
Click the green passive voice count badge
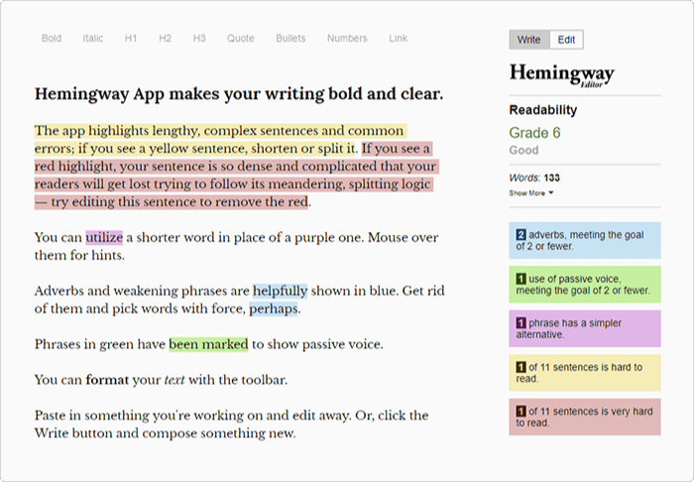tap(520, 279)
